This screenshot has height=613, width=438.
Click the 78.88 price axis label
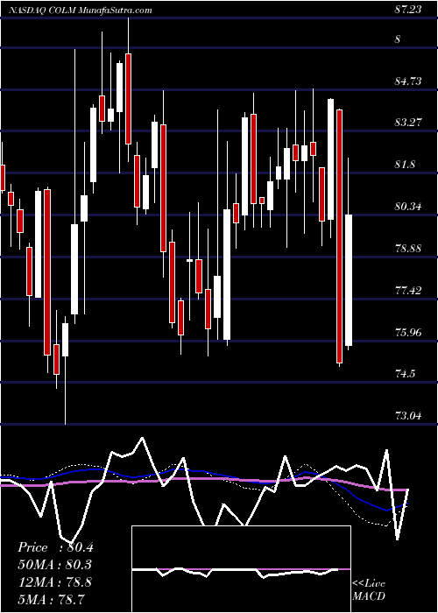(x=408, y=248)
